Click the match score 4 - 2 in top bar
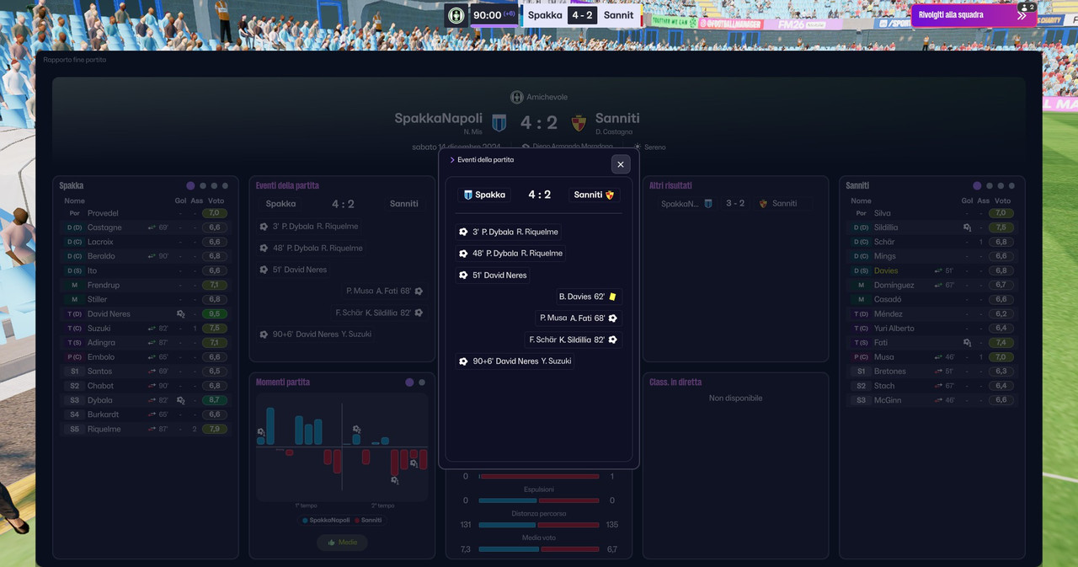 [x=583, y=15]
